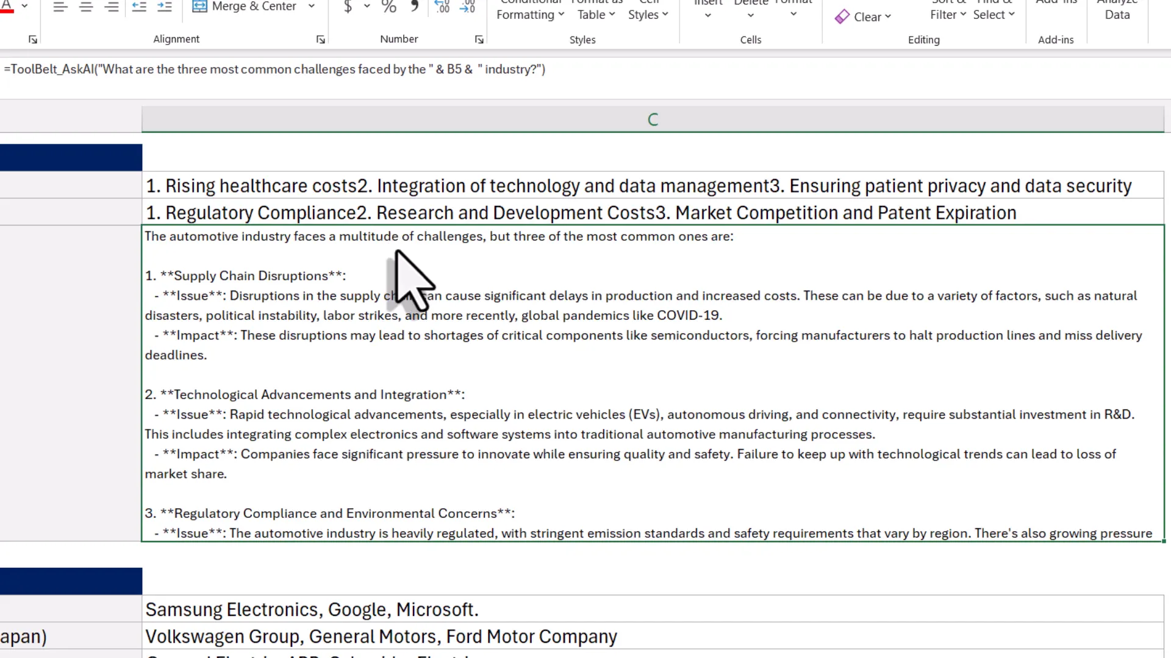1171x658 pixels.
Task: Open Alignment settings dialog launcher
Action: [x=321, y=40]
